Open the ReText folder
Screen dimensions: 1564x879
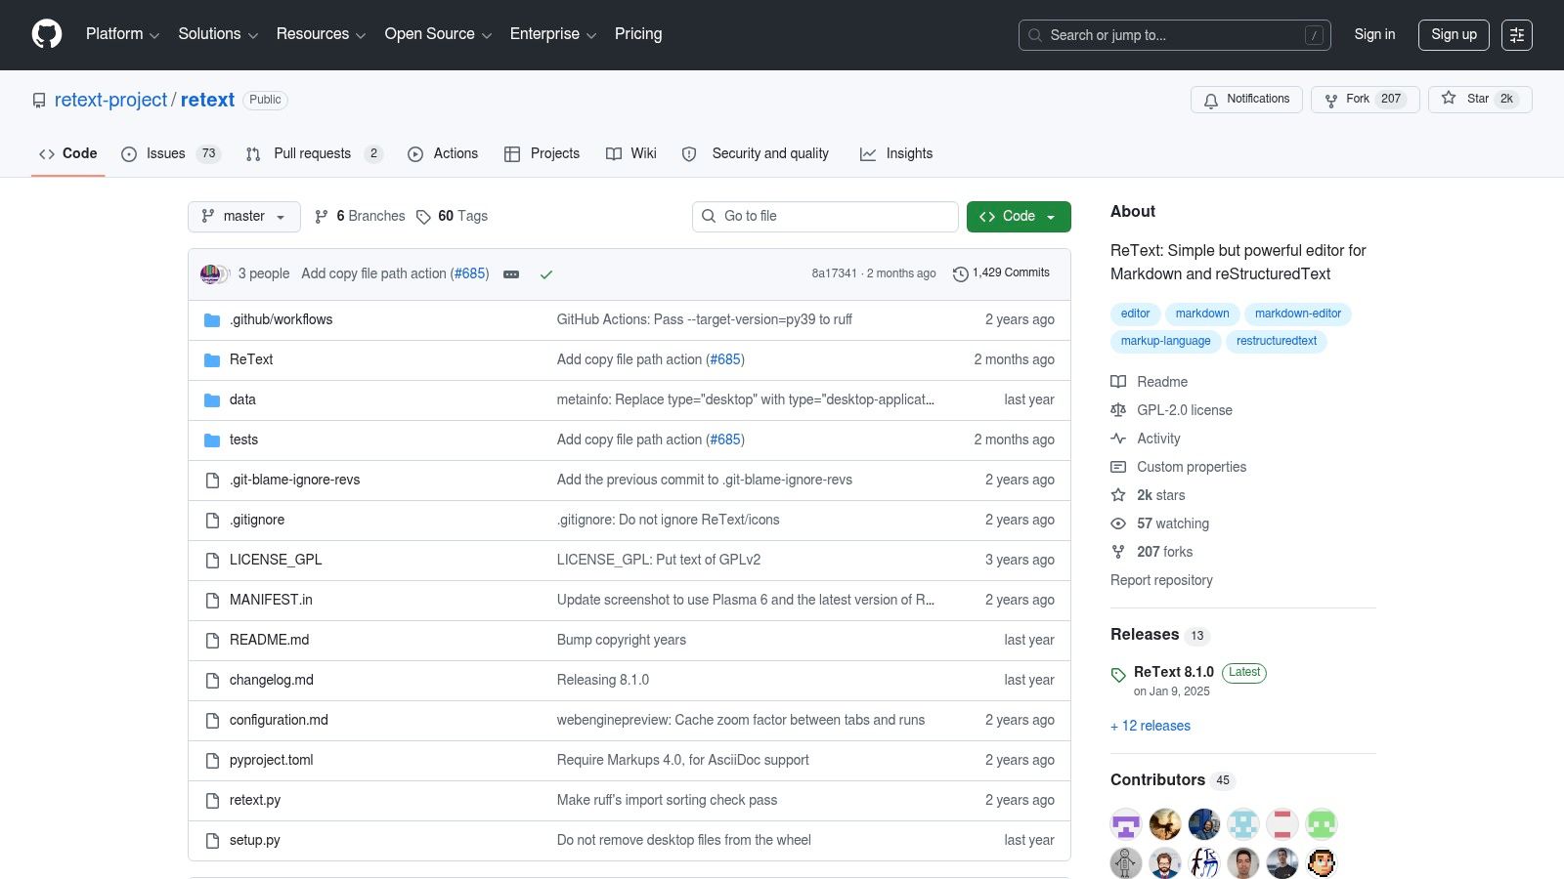click(x=251, y=359)
